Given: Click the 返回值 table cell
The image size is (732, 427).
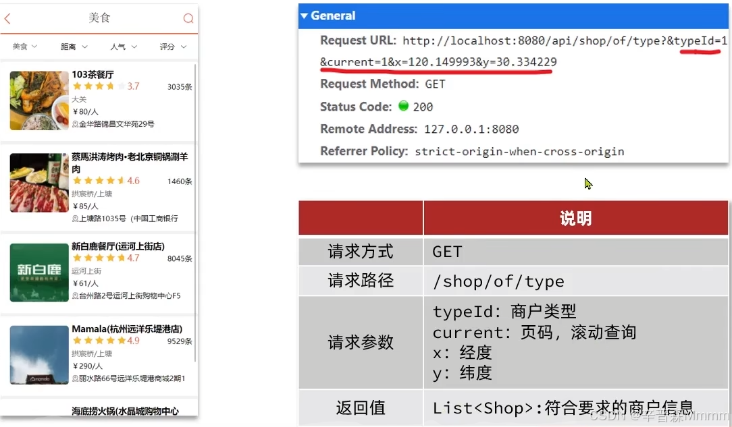Looking at the screenshot, I should (361, 408).
